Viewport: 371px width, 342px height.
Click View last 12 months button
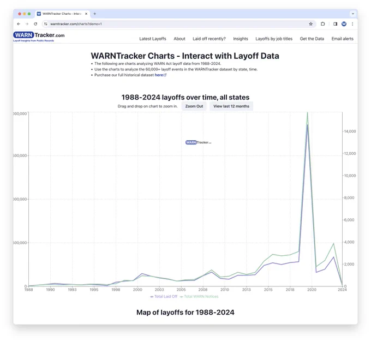(x=231, y=106)
